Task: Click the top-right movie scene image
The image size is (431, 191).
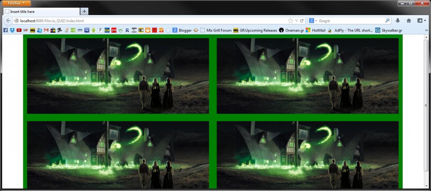Action: tap(308, 76)
